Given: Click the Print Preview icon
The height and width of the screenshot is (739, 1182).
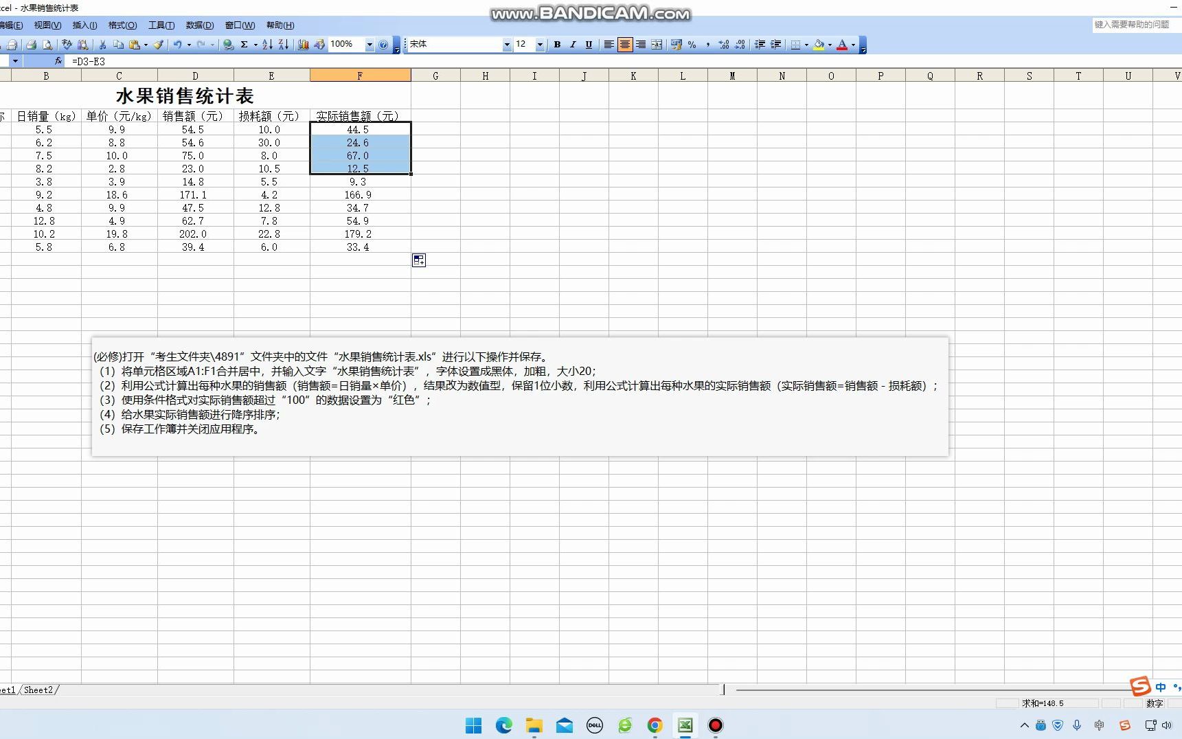Looking at the screenshot, I should pos(47,45).
